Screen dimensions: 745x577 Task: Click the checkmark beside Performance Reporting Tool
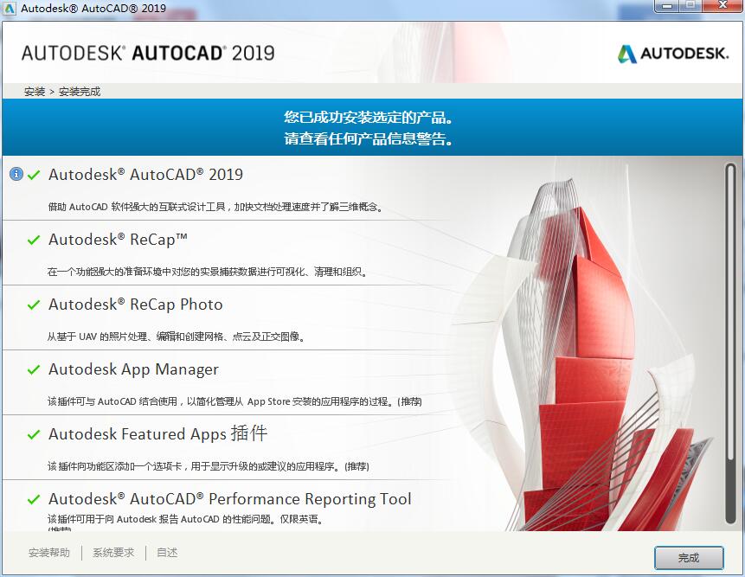pyautogui.click(x=34, y=498)
